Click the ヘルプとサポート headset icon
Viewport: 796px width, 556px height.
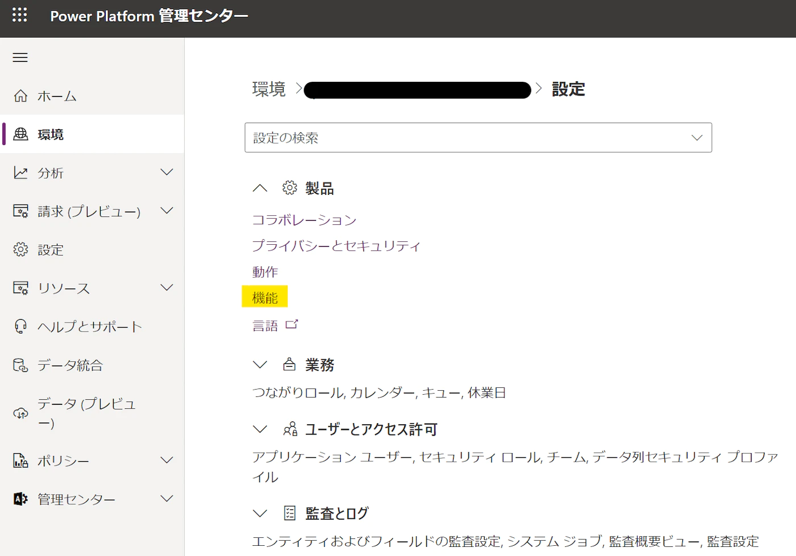(20, 327)
